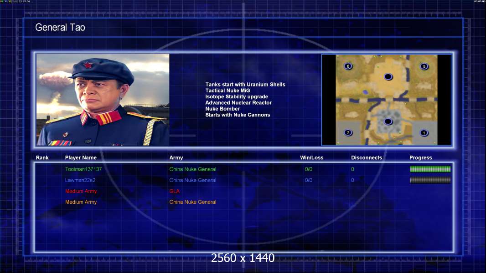Select player name Lawman22s2
This screenshot has height=273, width=486.
[80, 180]
